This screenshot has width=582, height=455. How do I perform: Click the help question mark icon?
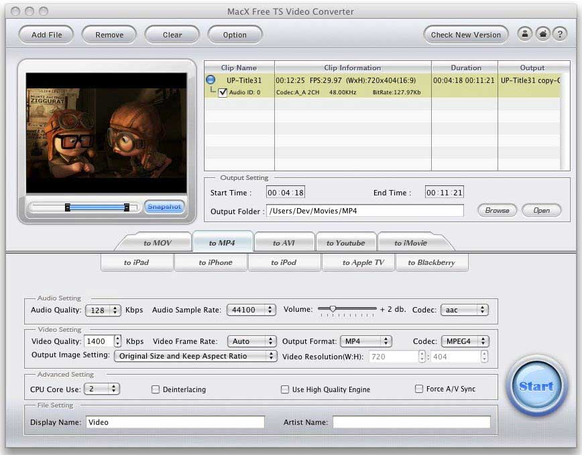tap(560, 34)
